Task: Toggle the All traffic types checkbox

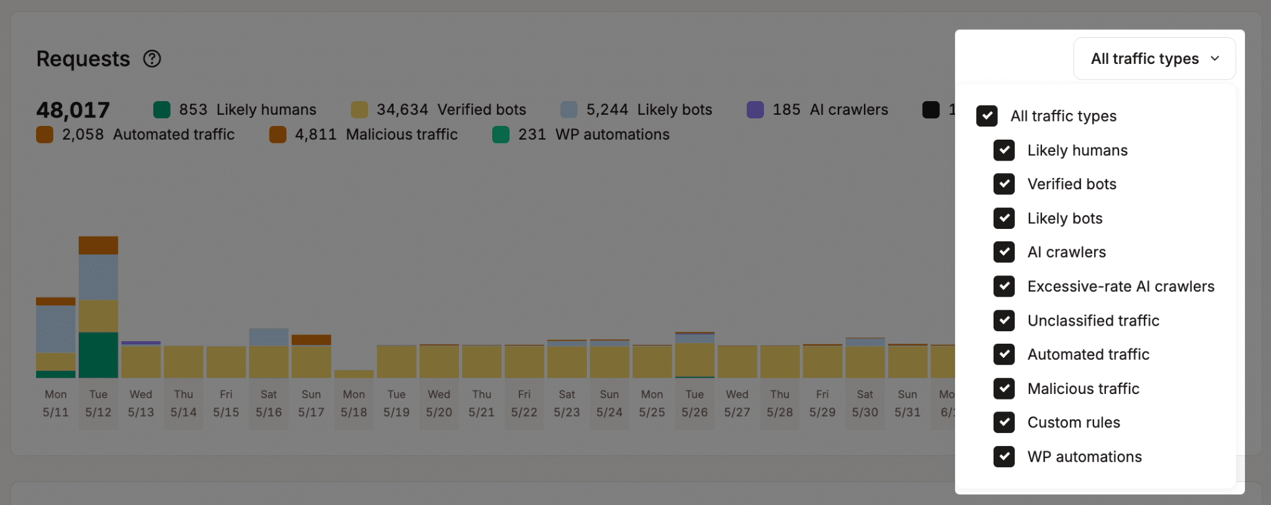Action: click(x=987, y=116)
